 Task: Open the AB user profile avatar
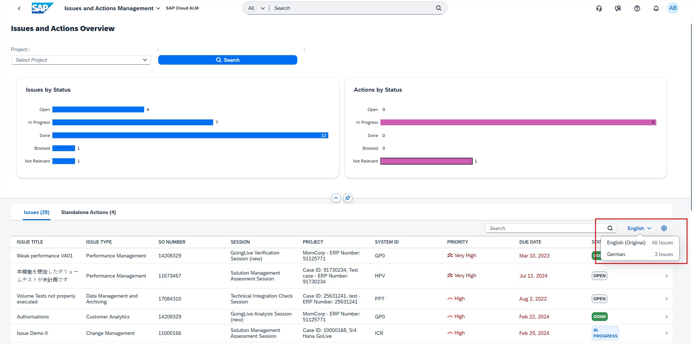pos(673,8)
